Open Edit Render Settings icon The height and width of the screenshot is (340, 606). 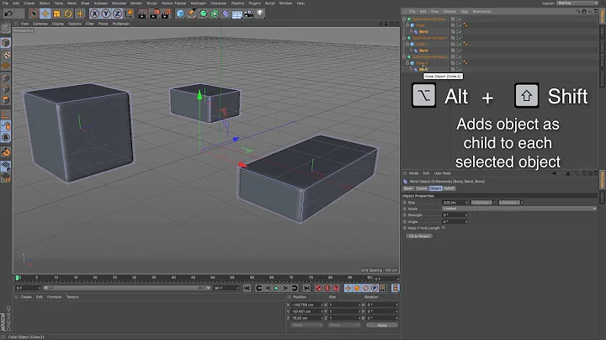click(166, 14)
